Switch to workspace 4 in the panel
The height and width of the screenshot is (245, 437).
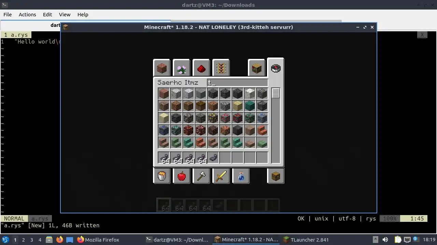(x=40, y=240)
